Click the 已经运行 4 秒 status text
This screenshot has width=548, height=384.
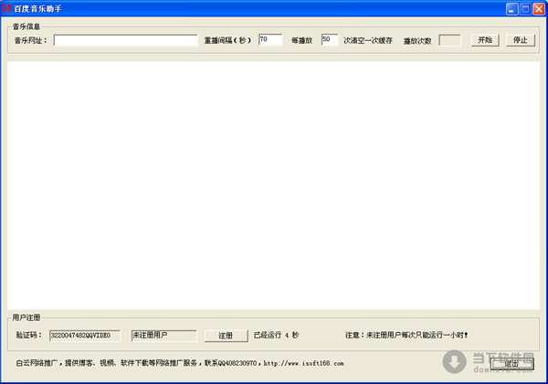pyautogui.click(x=276, y=335)
